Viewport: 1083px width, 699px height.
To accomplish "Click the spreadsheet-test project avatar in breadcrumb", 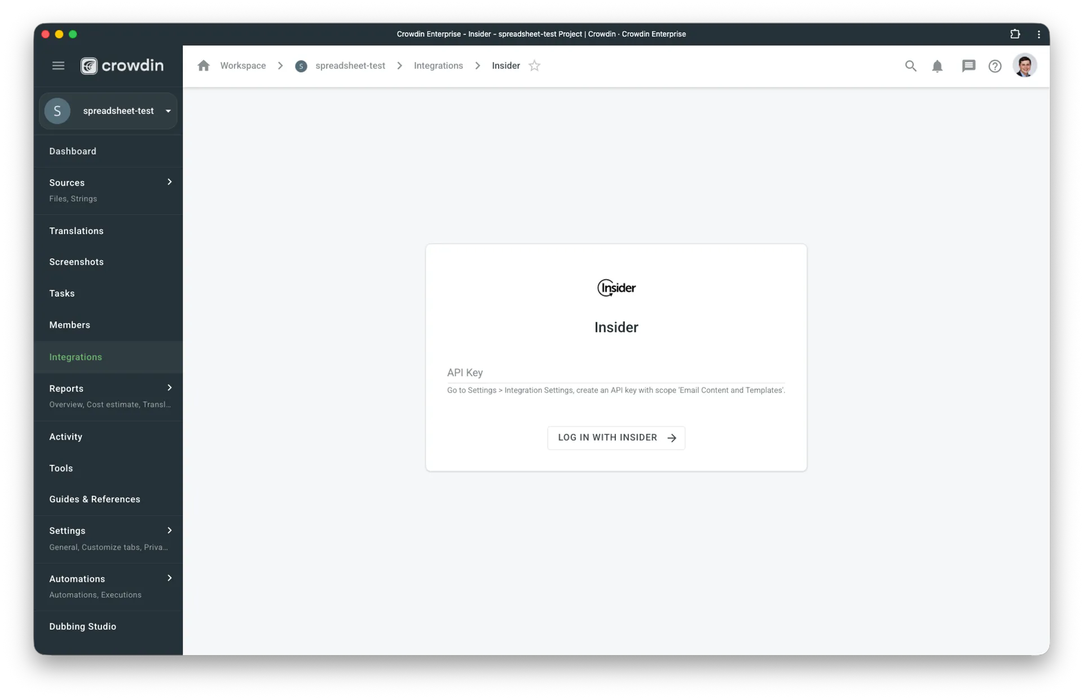I will coord(301,66).
